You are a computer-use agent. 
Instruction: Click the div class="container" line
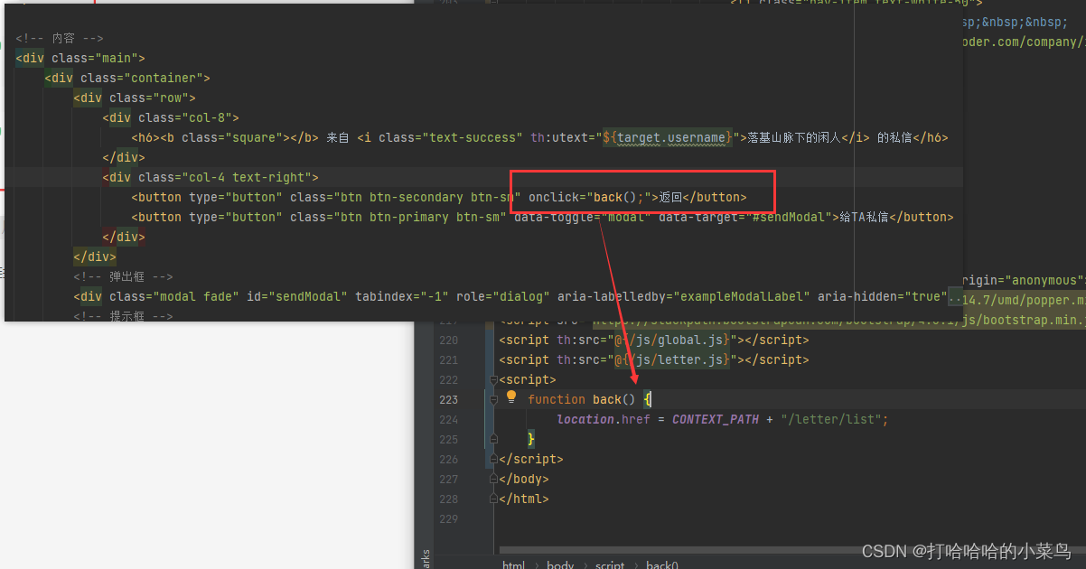[x=127, y=78]
